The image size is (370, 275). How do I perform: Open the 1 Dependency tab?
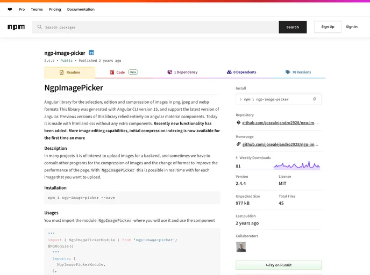coord(182,72)
